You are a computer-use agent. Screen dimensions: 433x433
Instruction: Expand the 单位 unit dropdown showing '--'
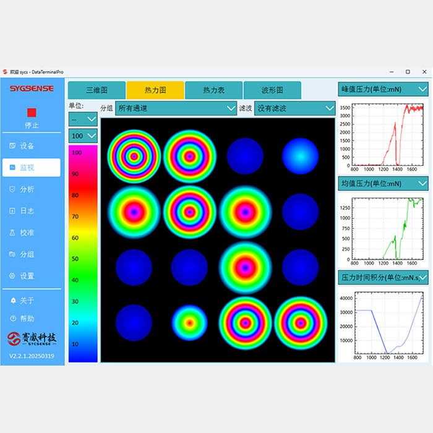click(83, 119)
